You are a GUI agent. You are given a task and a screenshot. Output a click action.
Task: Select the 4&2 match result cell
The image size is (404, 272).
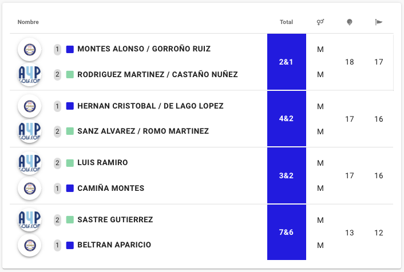point(286,119)
